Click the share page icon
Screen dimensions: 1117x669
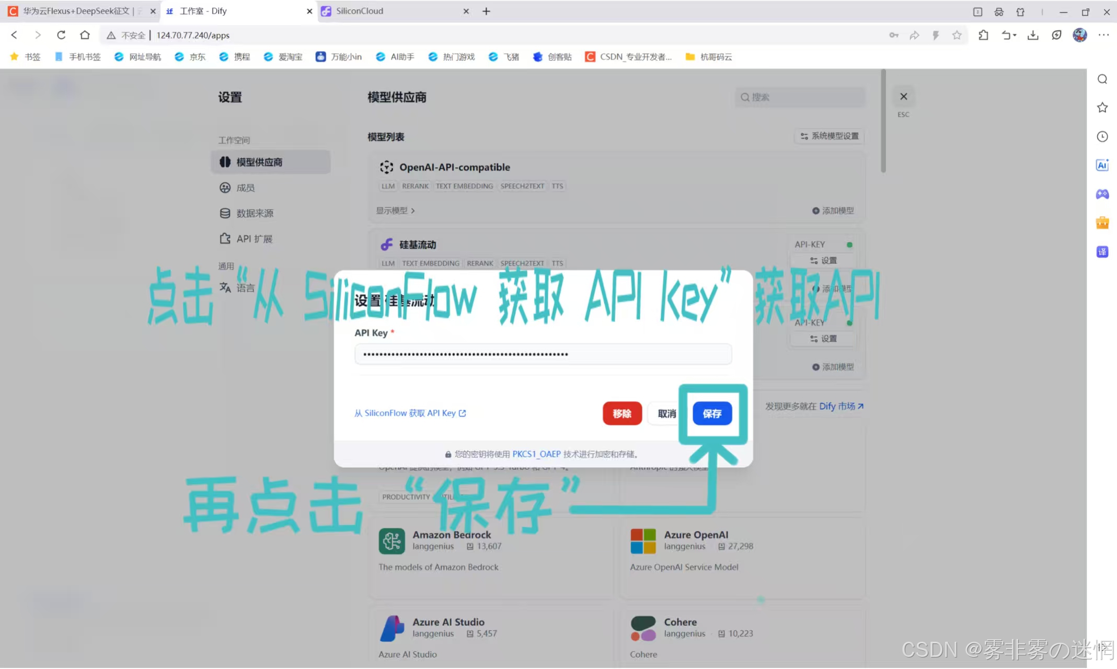point(914,35)
